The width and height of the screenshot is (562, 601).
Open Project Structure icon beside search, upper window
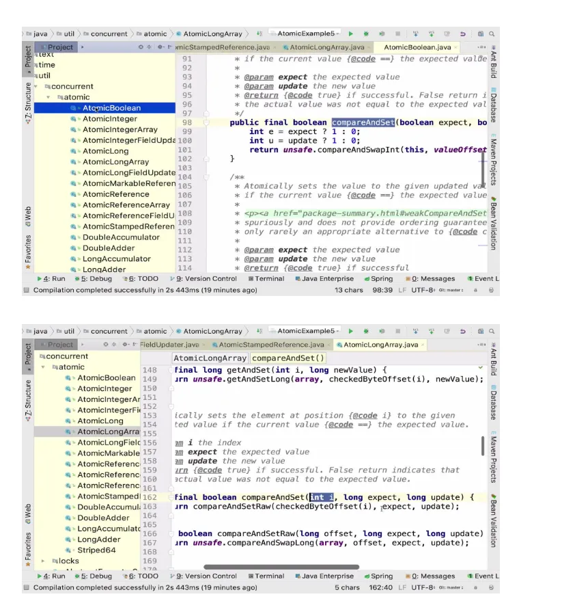(x=481, y=34)
